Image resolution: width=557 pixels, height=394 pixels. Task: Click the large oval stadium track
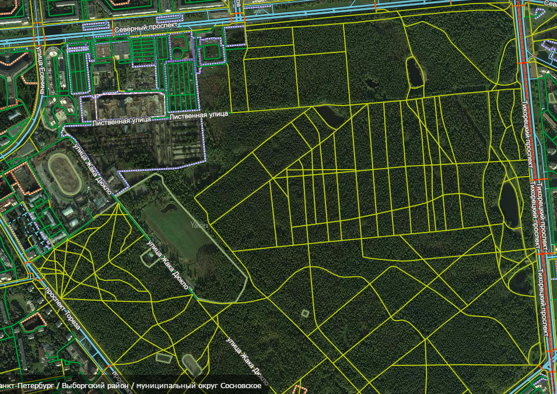[x=65, y=175]
